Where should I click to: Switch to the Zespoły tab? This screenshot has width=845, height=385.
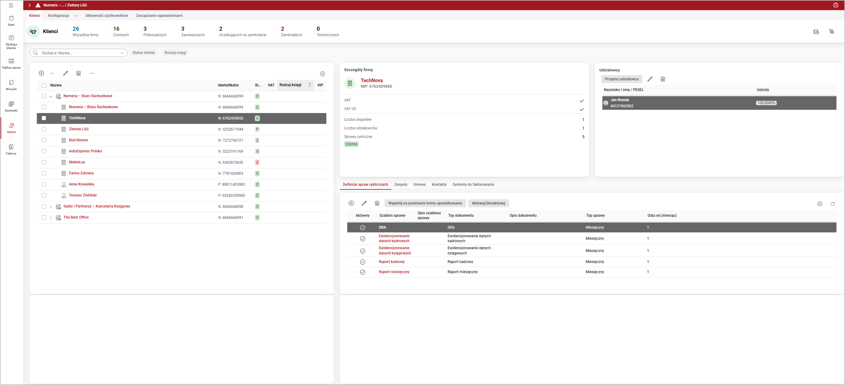[x=401, y=184]
